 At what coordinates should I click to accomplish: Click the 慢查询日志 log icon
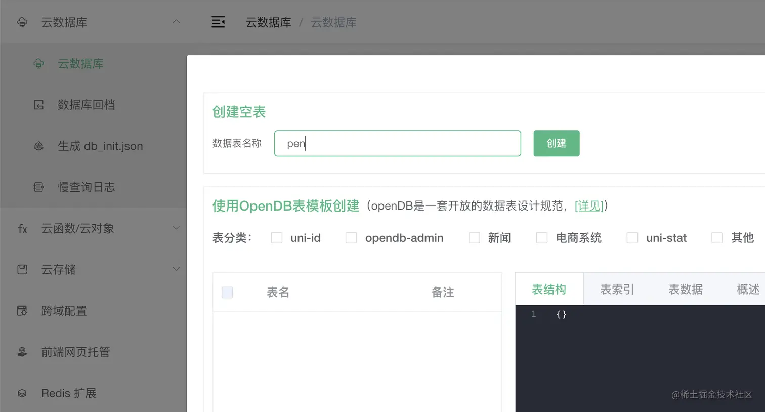(38, 187)
